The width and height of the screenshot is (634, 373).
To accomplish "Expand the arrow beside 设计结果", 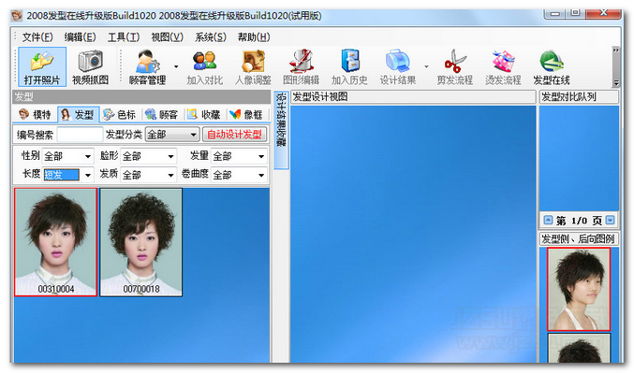I will coord(426,66).
